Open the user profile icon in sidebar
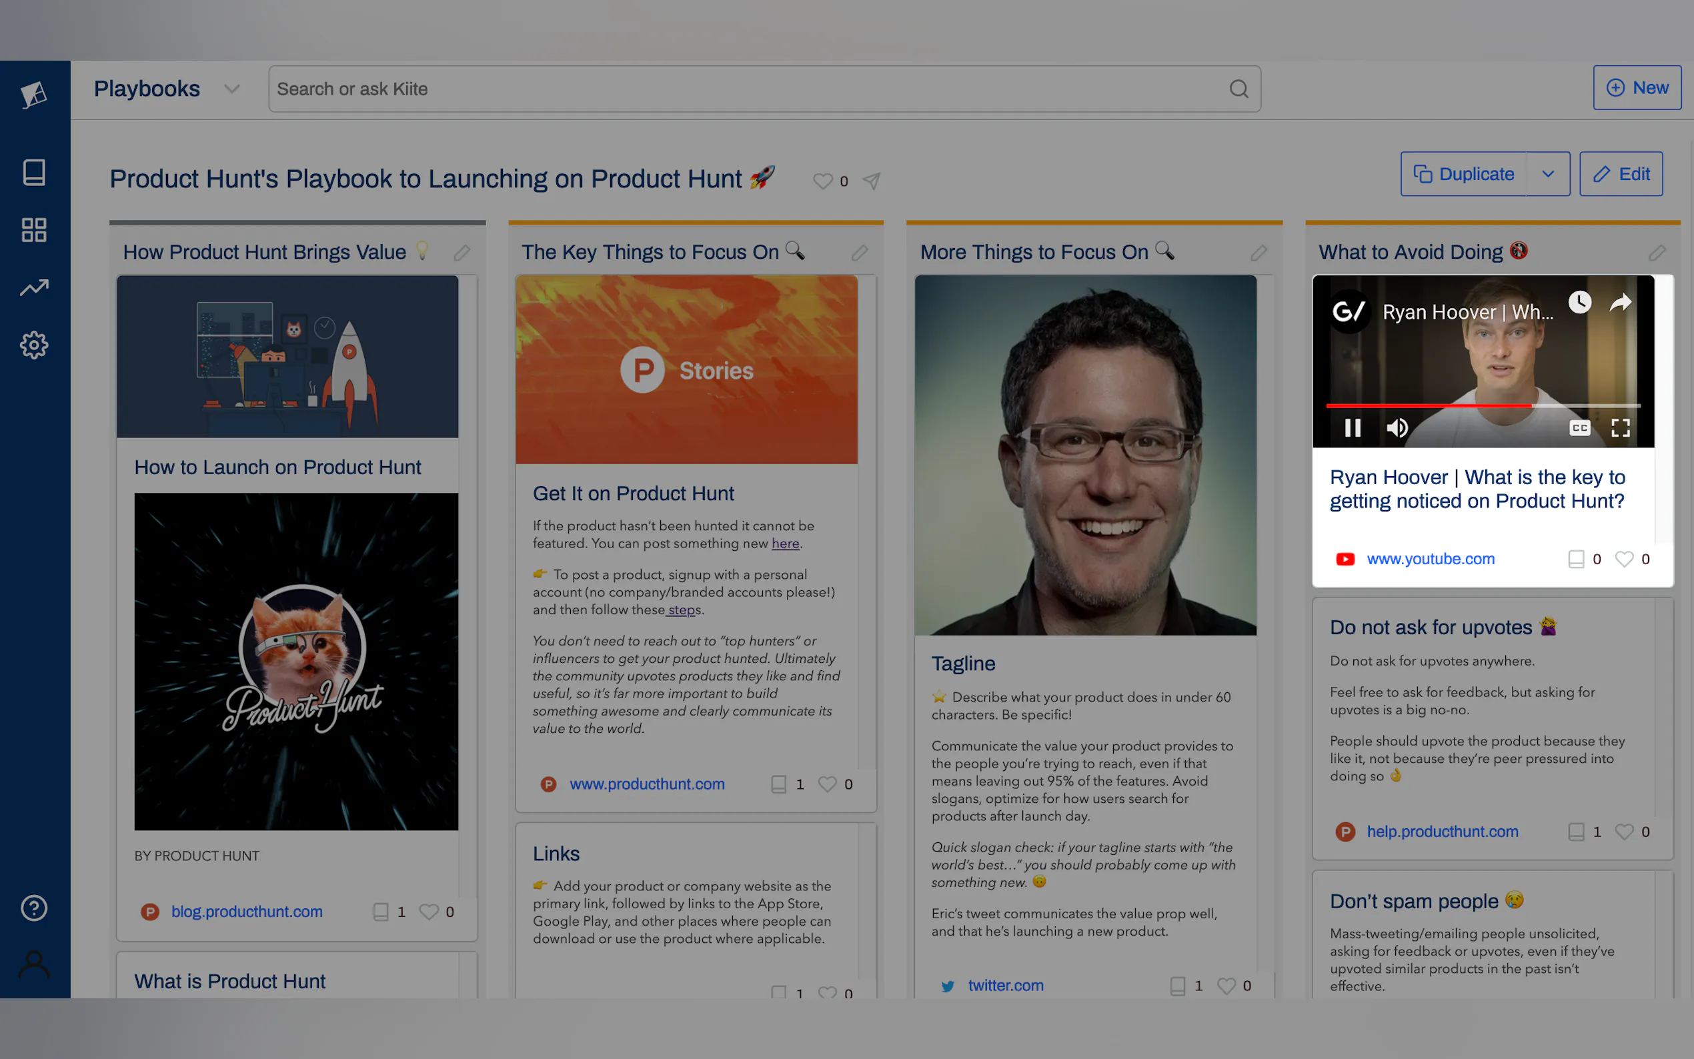This screenshot has width=1694, height=1059. (x=33, y=964)
